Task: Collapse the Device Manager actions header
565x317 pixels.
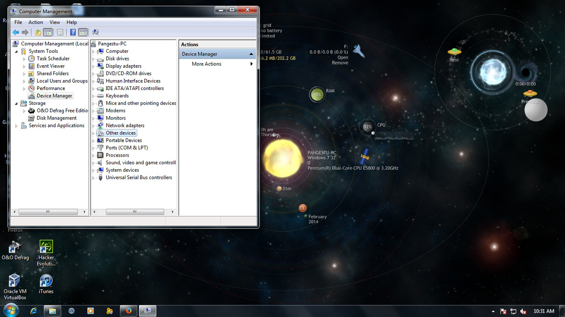Action: tap(251, 54)
